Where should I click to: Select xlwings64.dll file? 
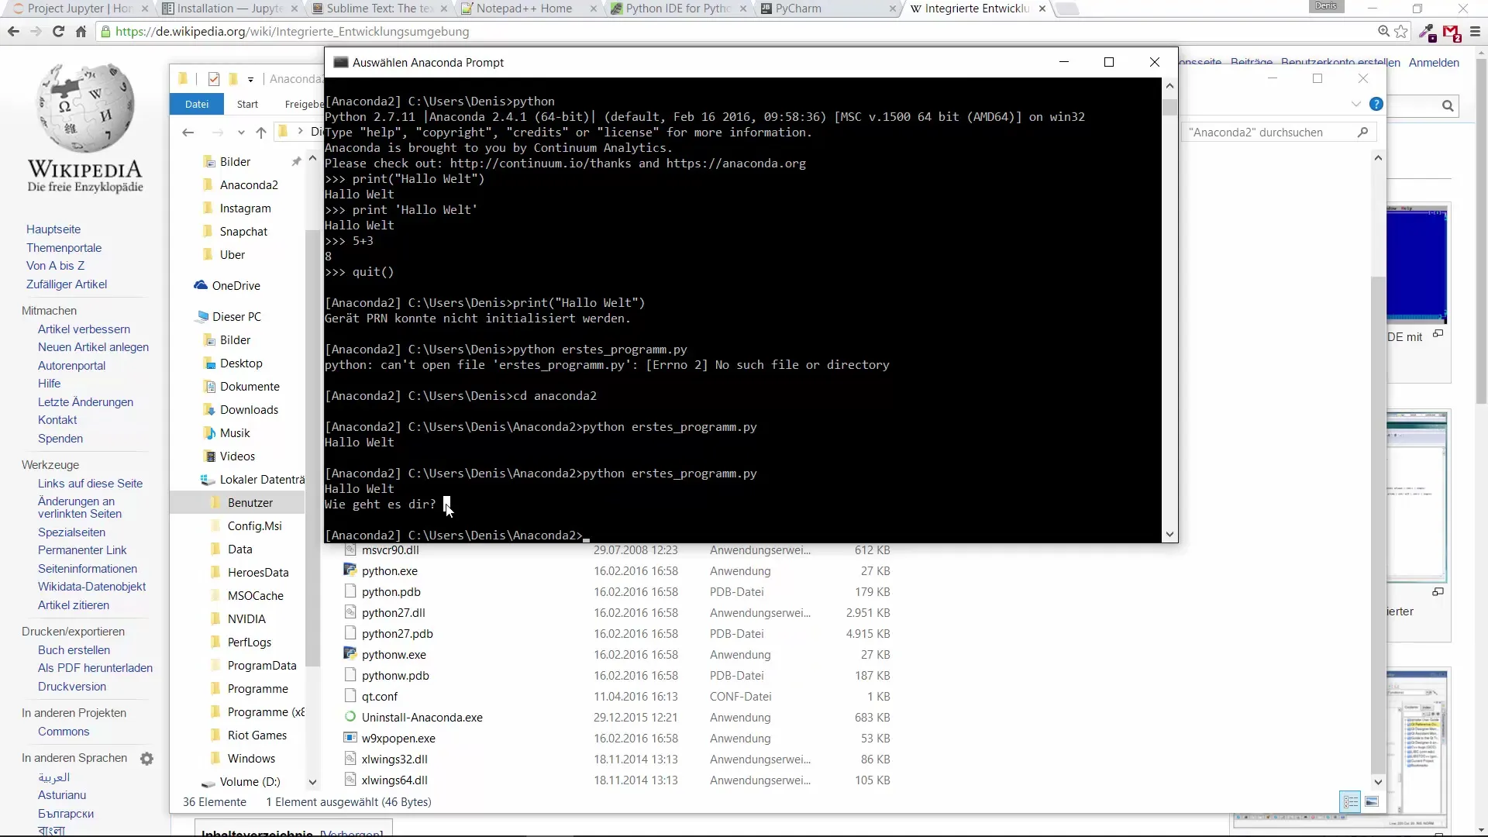coord(394,780)
